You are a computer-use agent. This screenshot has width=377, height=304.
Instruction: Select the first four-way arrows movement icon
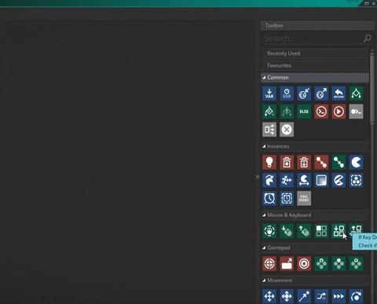(269, 296)
